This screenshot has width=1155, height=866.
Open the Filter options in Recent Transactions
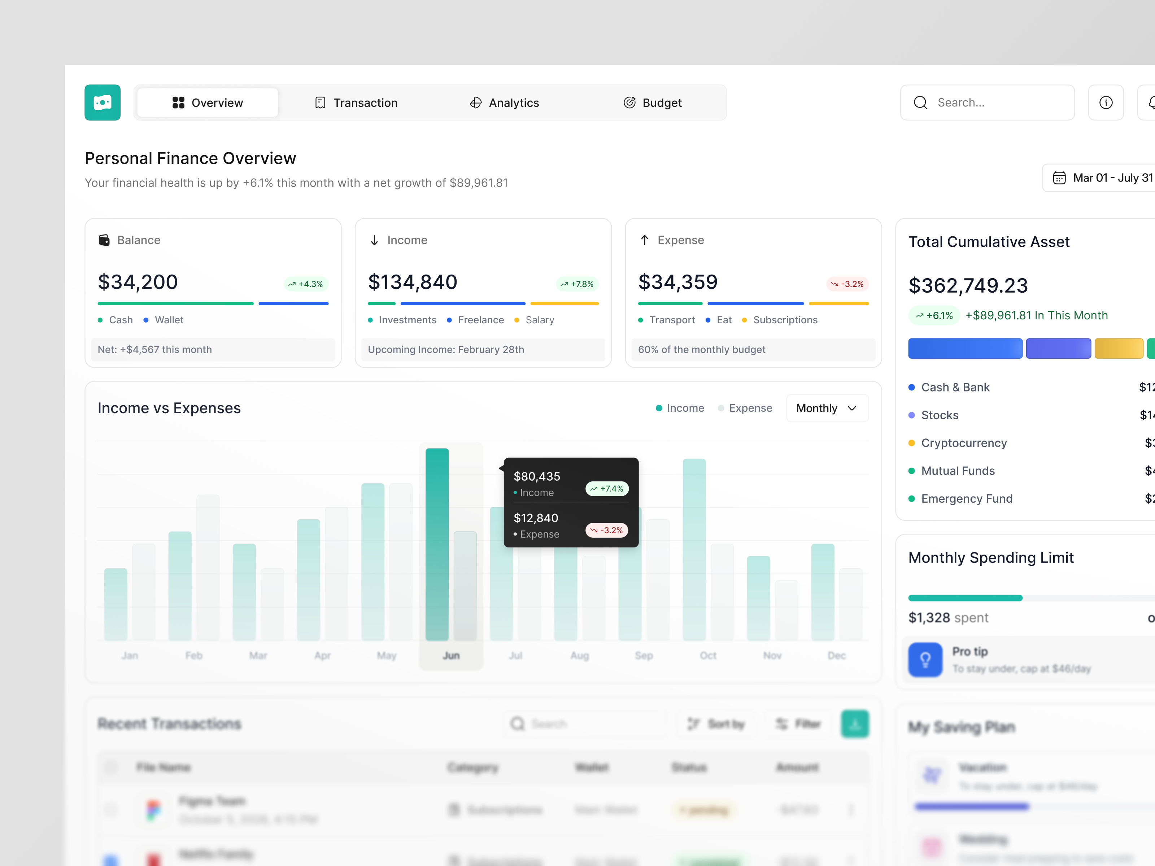point(798,723)
